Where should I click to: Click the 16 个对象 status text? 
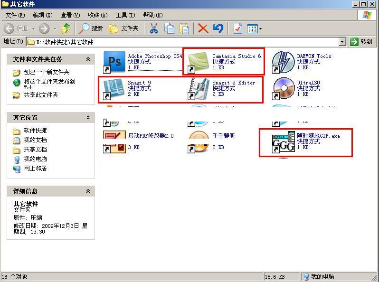tap(15, 277)
